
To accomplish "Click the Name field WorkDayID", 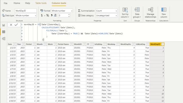I will [x=26, y=11].
